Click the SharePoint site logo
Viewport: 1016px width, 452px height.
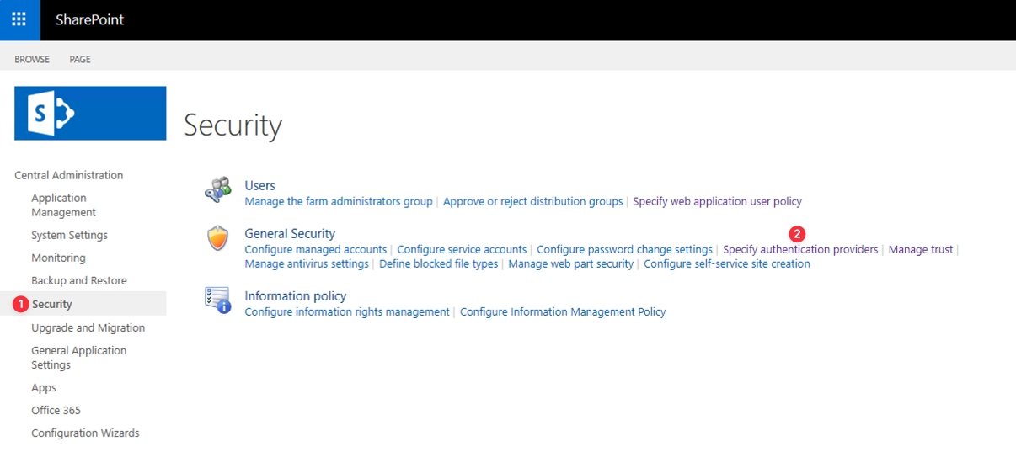[x=90, y=113]
